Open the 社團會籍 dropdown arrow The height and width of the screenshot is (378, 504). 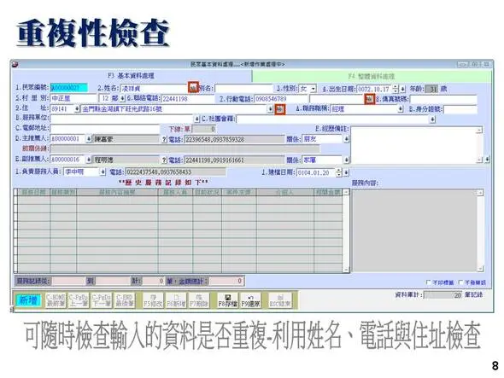tap(432, 119)
